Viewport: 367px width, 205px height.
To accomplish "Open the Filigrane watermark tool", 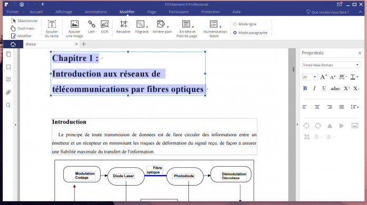I will (x=142, y=27).
